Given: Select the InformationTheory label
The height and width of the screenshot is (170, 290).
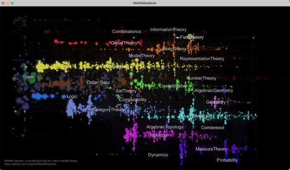Looking at the screenshot, I should [x=168, y=30].
